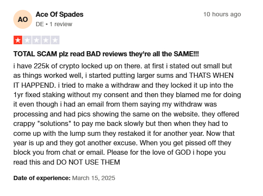The height and width of the screenshot is (196, 263).
Task: Click the review text mentioning 225k crypto
Action: (122, 66)
